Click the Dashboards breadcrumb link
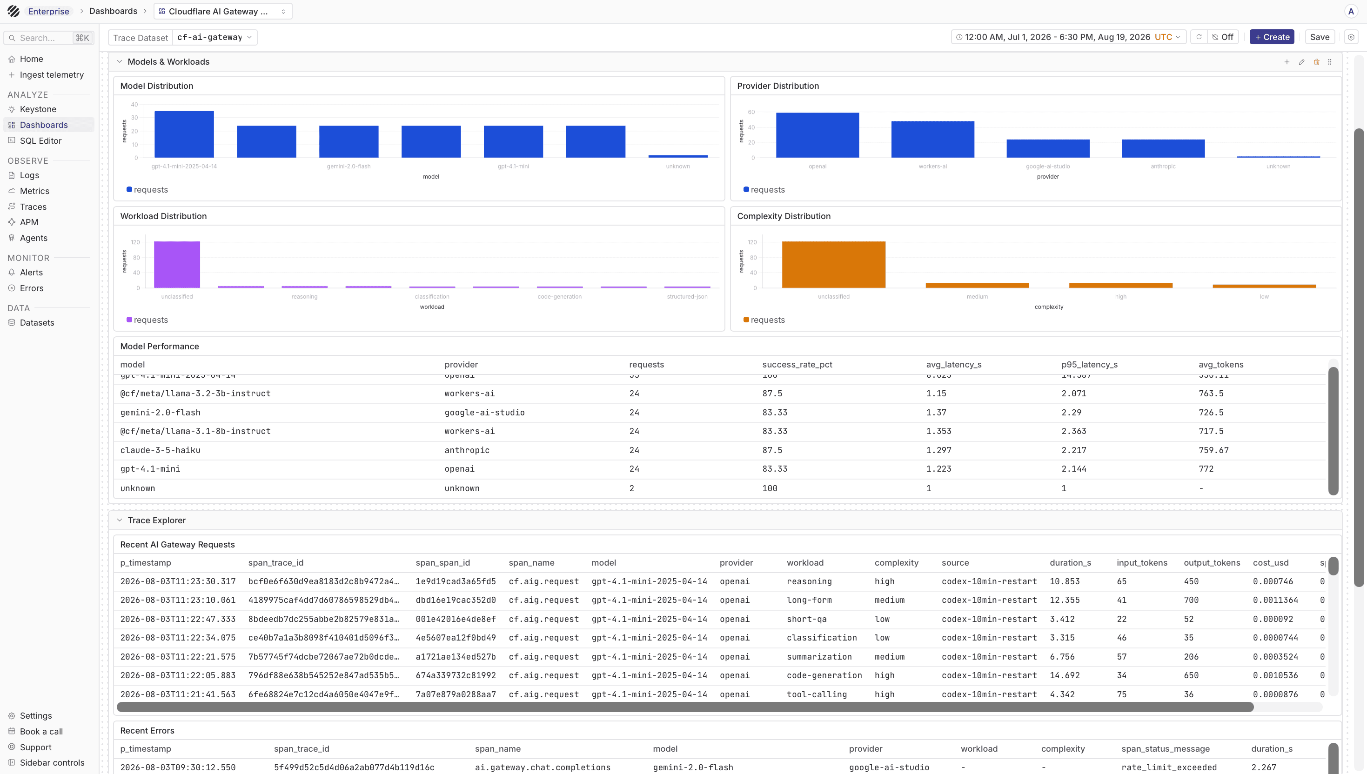 pos(113,11)
